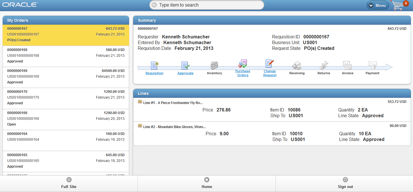The width and height of the screenshot is (413, 192).
Task: Open Line #2 Mountain Bike Gloves
Action: coord(174,127)
